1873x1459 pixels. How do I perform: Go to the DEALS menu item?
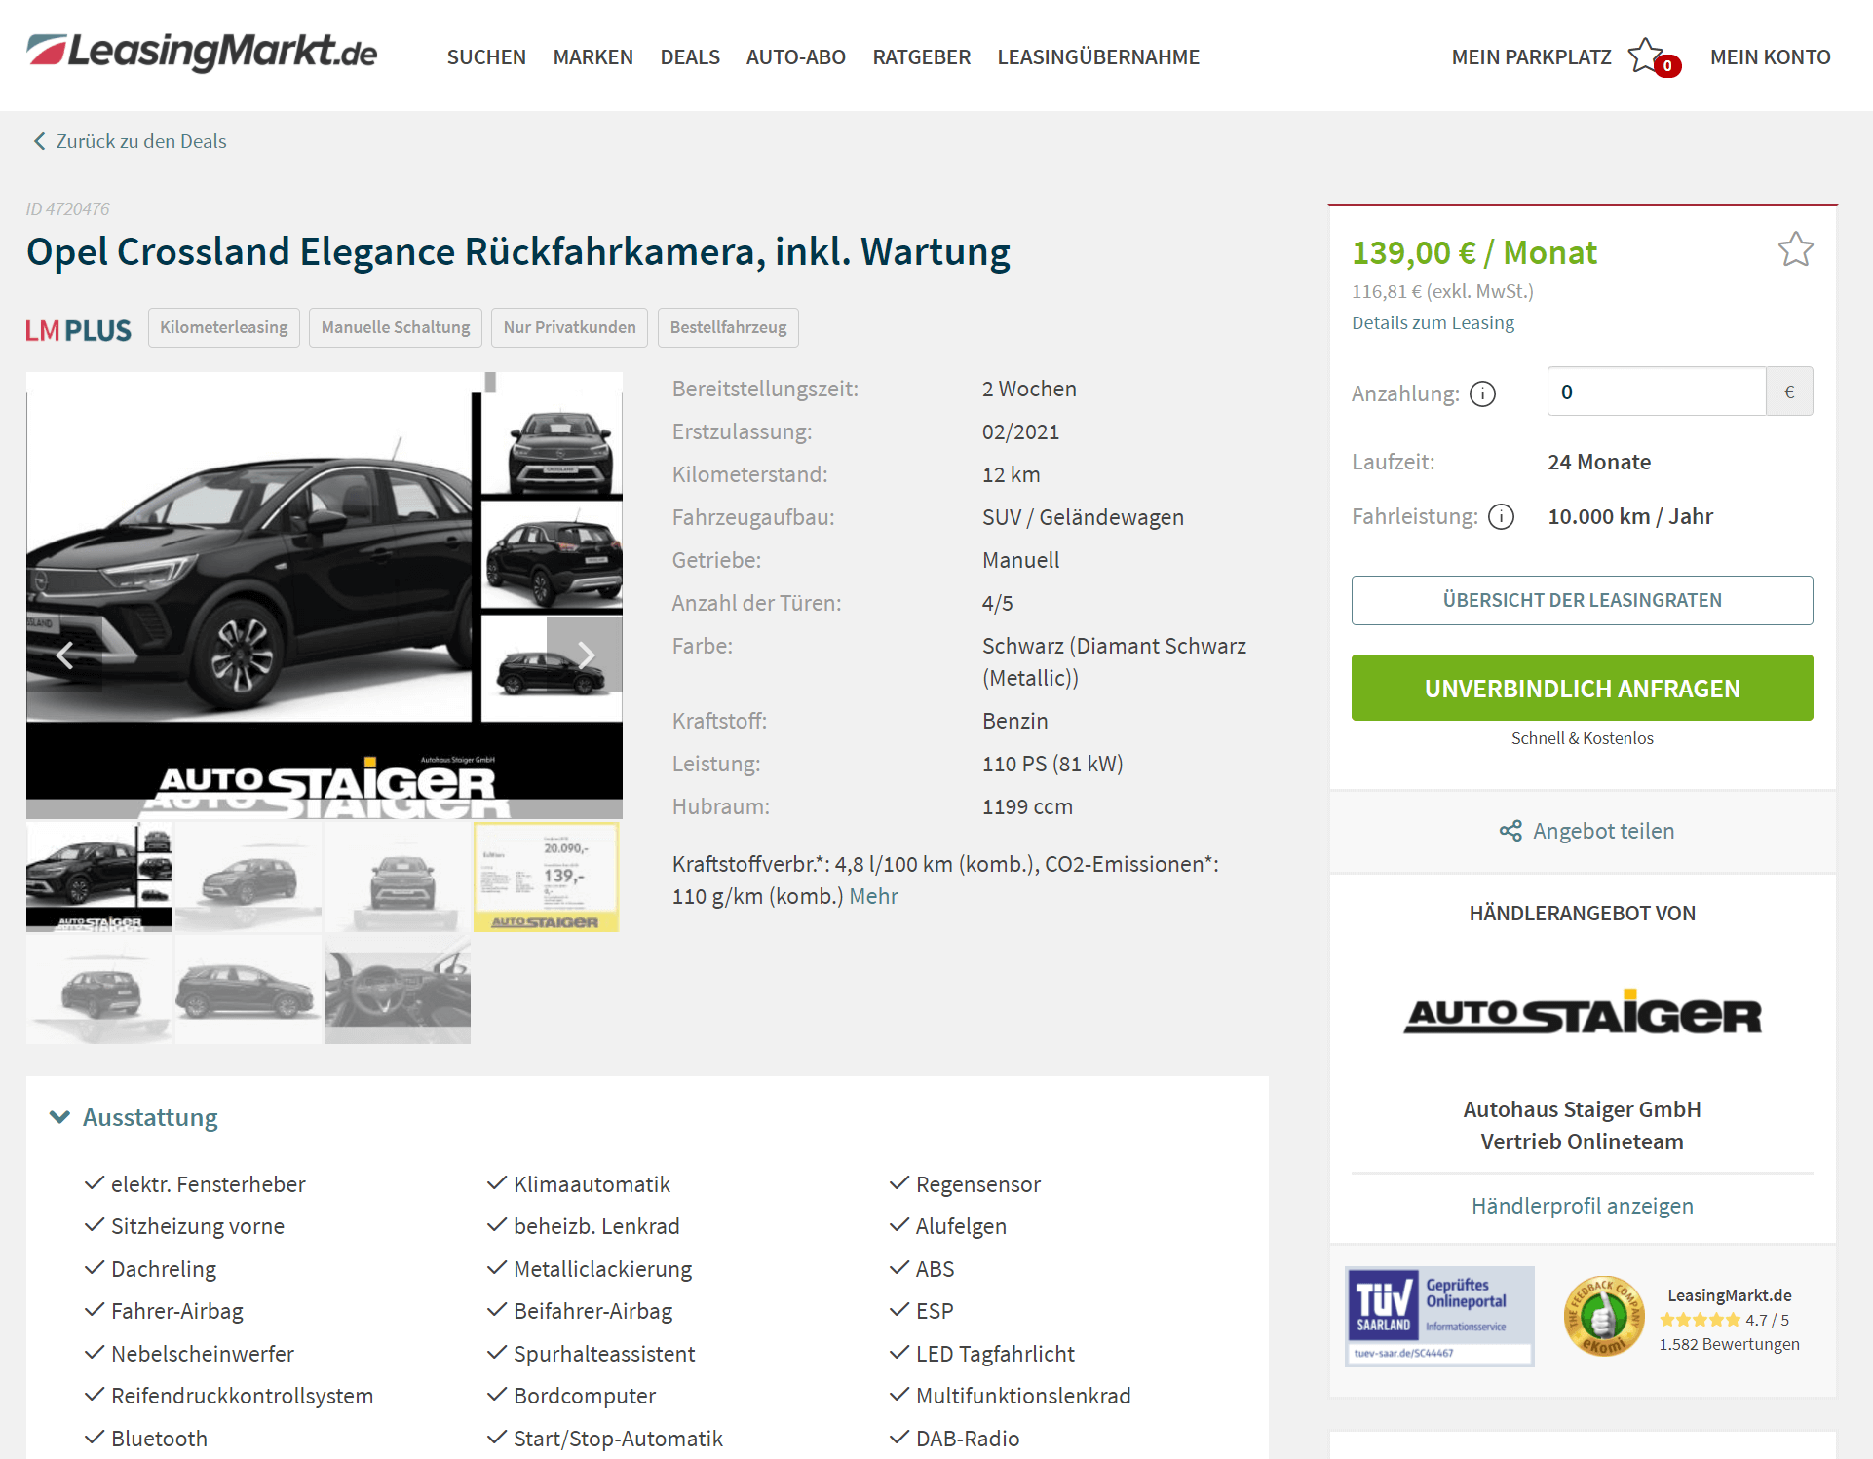click(690, 56)
